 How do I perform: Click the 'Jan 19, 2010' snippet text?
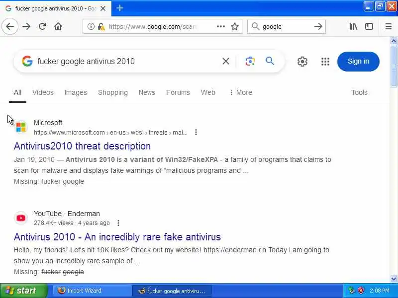[x=34, y=159]
